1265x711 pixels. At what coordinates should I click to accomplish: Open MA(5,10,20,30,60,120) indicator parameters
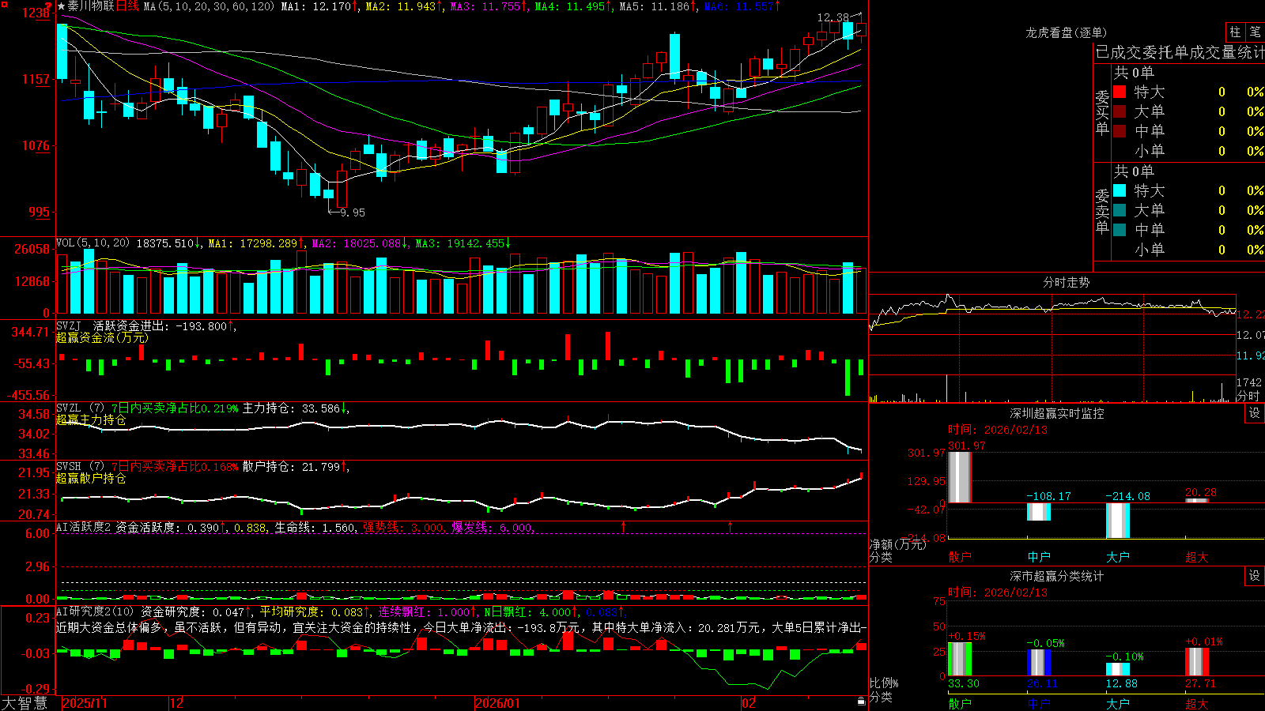[x=209, y=6]
